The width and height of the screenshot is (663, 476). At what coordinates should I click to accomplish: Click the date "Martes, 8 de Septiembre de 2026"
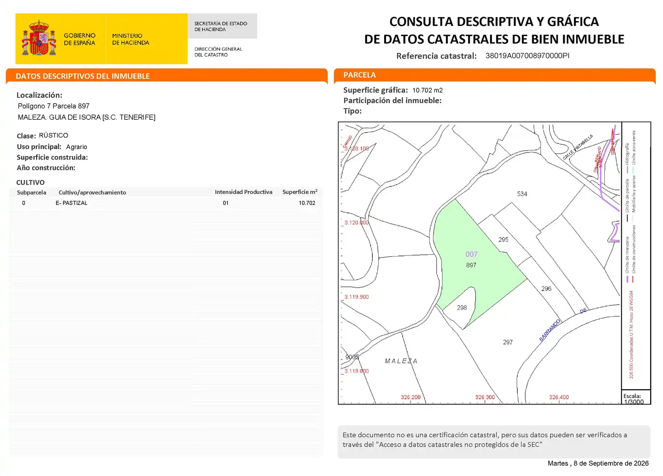598,463
